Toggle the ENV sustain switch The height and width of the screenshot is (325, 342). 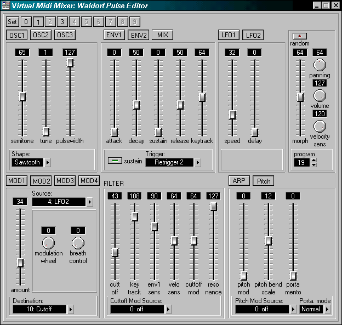[x=115, y=161]
